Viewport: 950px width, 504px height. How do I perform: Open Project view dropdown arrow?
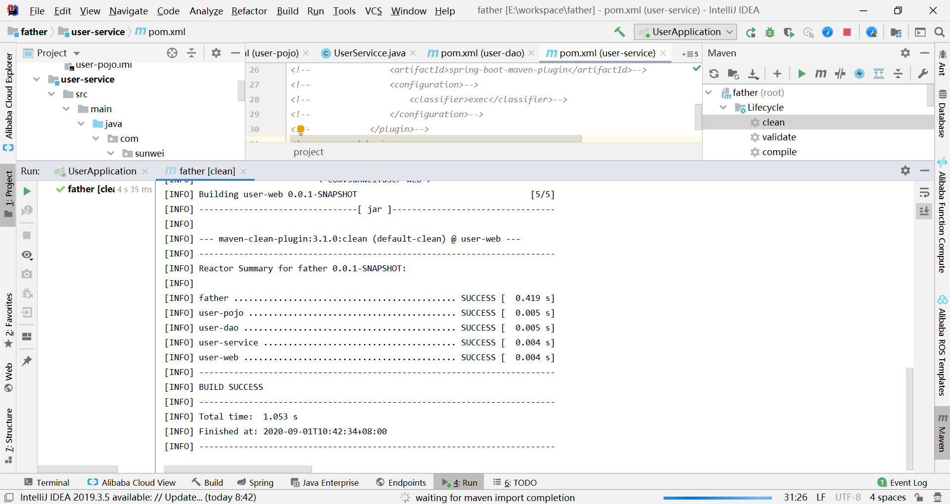coord(77,53)
